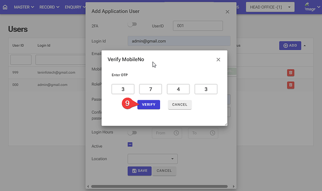The image size is (322, 191).
Task: Click the profile image in top-right
Action: (x=310, y=7)
